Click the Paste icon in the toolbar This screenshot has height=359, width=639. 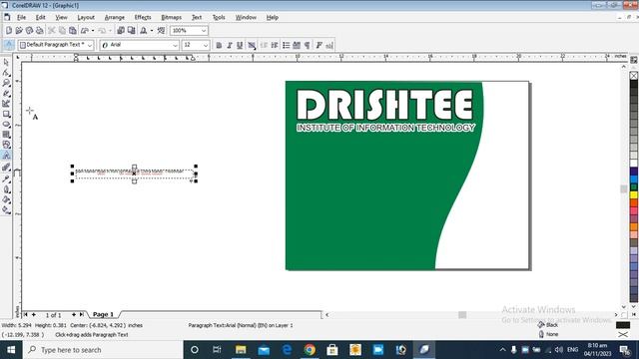point(72,31)
